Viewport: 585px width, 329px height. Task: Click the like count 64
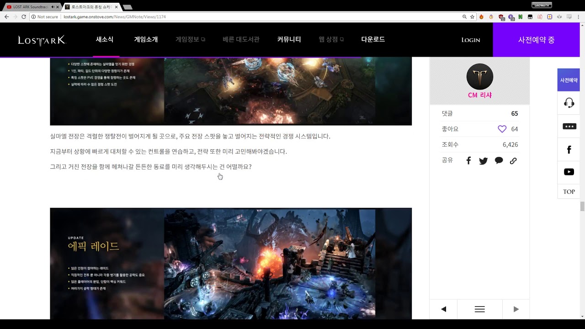(x=515, y=129)
